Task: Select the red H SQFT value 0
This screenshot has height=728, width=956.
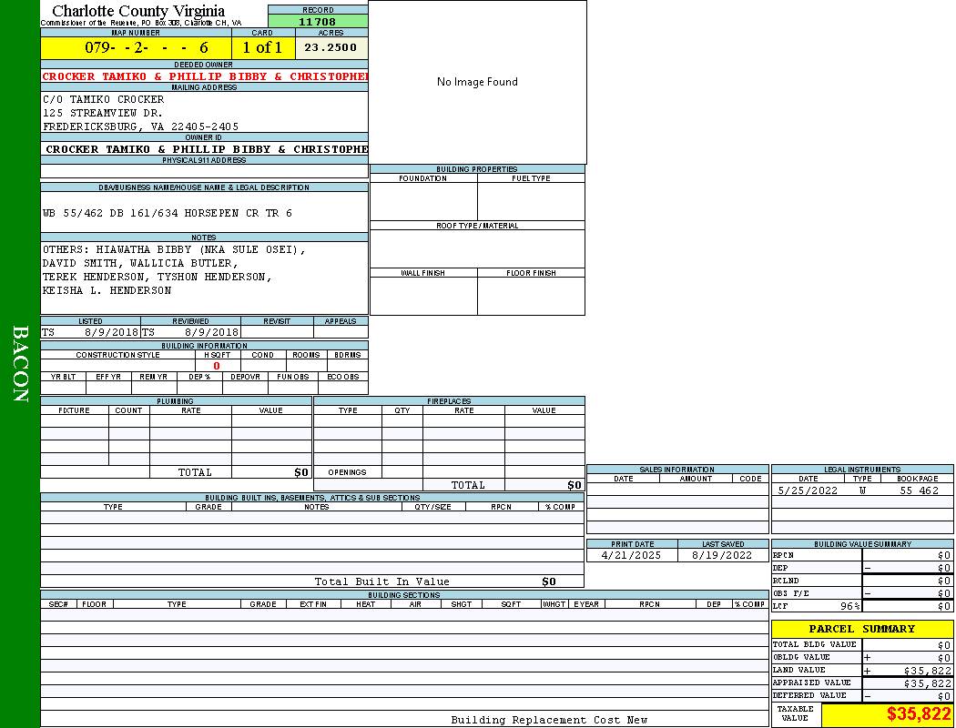Action: [217, 366]
